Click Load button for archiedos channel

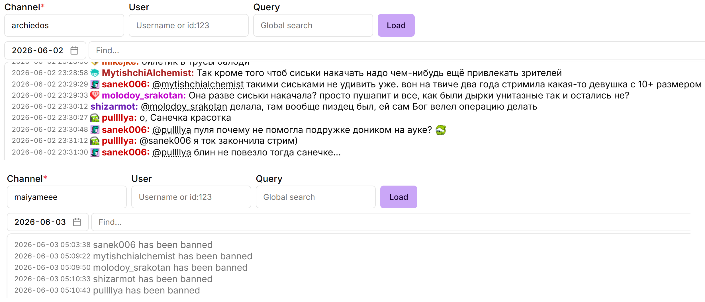396,25
